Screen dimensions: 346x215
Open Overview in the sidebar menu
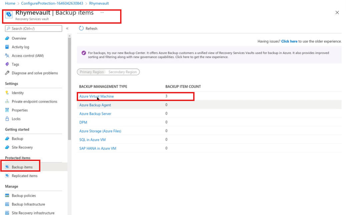[x=19, y=38]
